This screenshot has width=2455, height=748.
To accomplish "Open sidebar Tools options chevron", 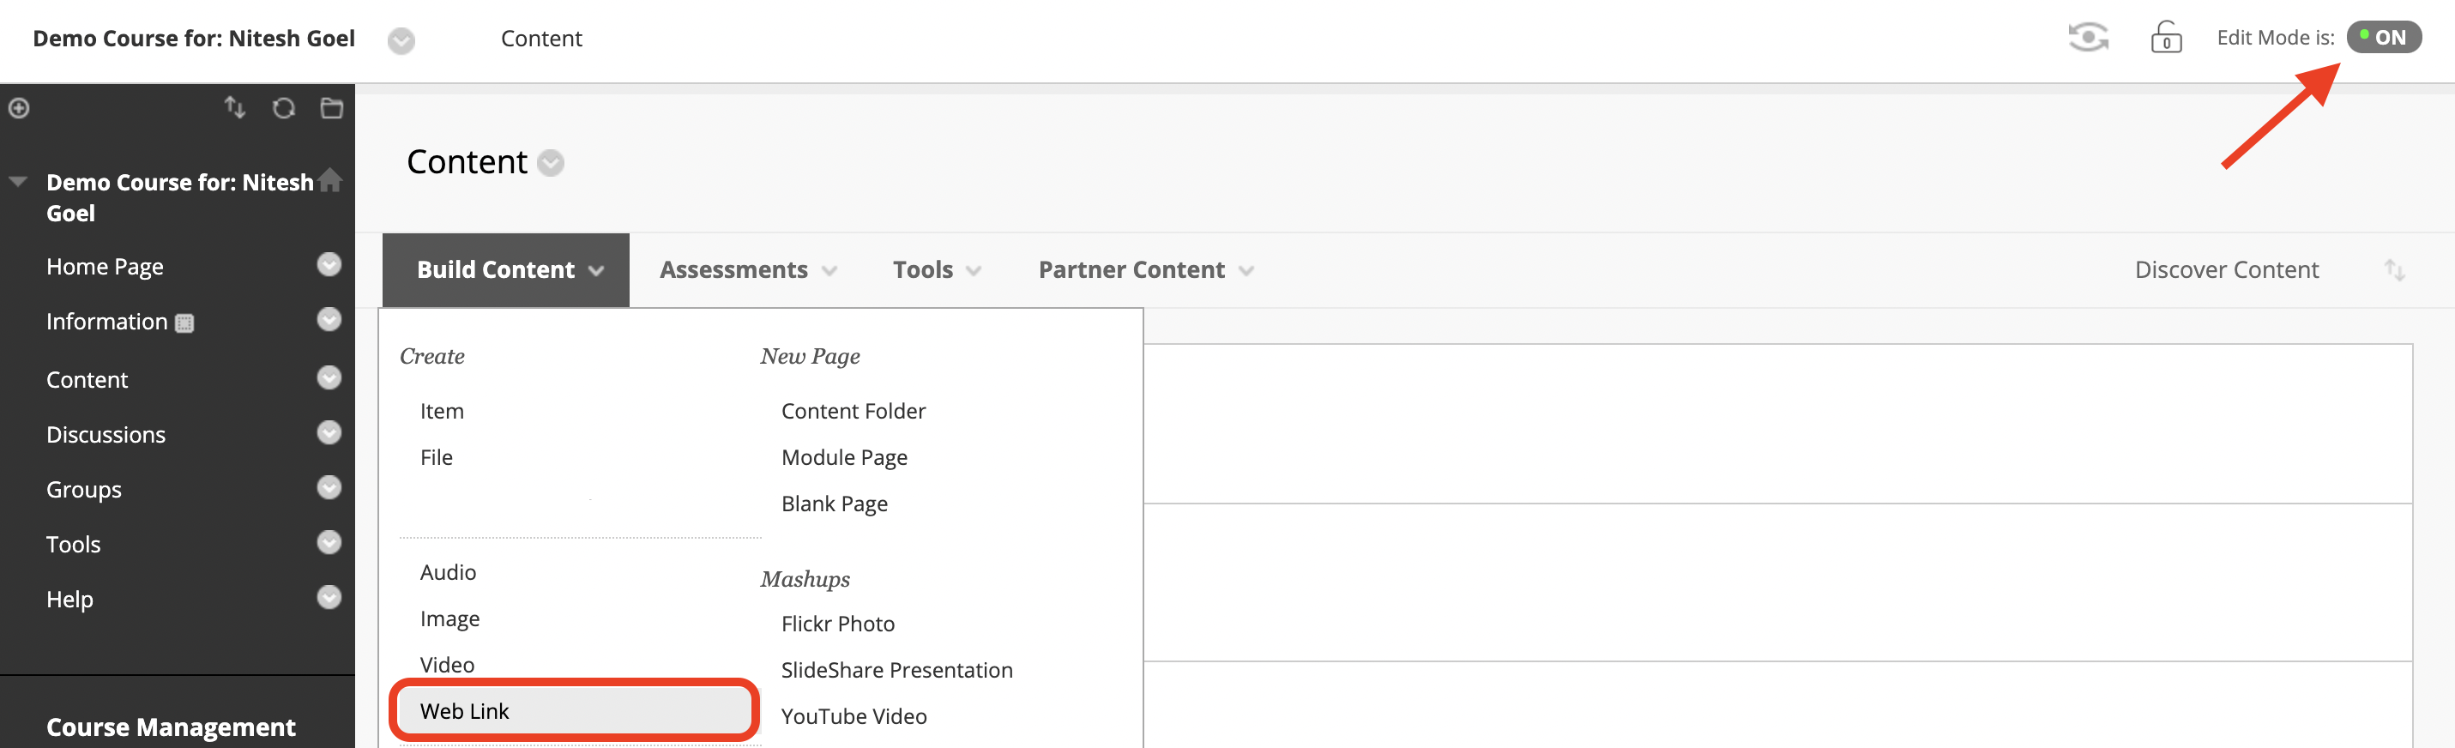I will click(329, 542).
